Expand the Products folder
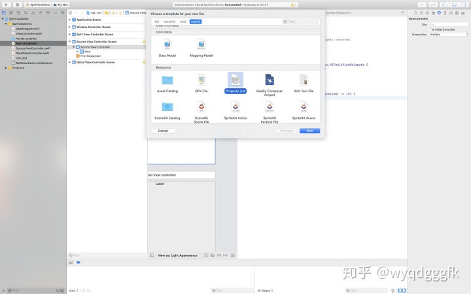 pos(6,68)
